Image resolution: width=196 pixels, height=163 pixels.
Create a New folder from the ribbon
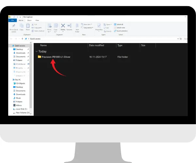point(77,28)
